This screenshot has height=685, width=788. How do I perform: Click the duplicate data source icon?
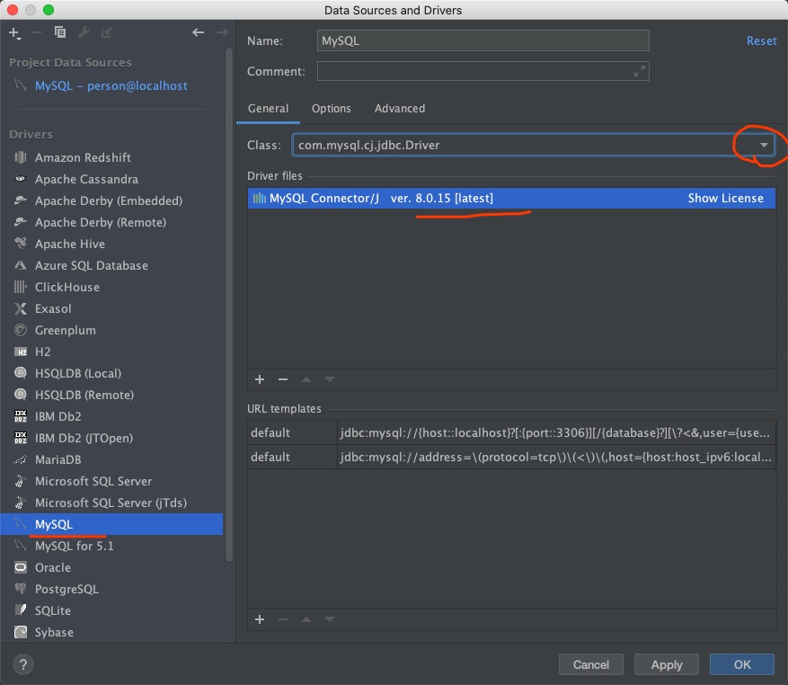pos(60,32)
